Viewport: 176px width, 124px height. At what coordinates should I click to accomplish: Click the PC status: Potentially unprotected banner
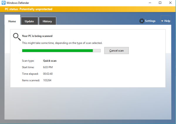[x=88, y=9]
